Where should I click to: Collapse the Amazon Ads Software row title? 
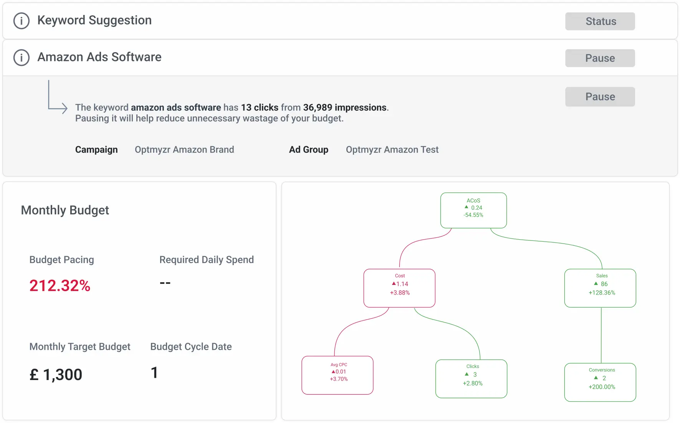[x=99, y=57]
